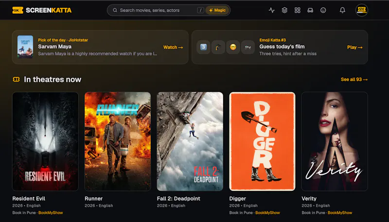Open the stacked layers icon

284,10
